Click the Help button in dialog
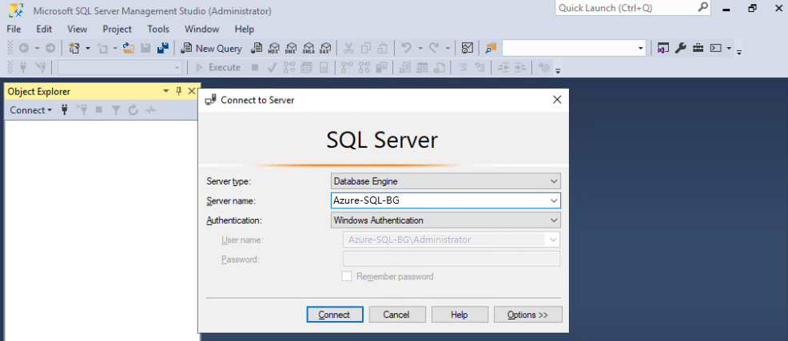Image resolution: width=788 pixels, height=341 pixels. pos(460,315)
